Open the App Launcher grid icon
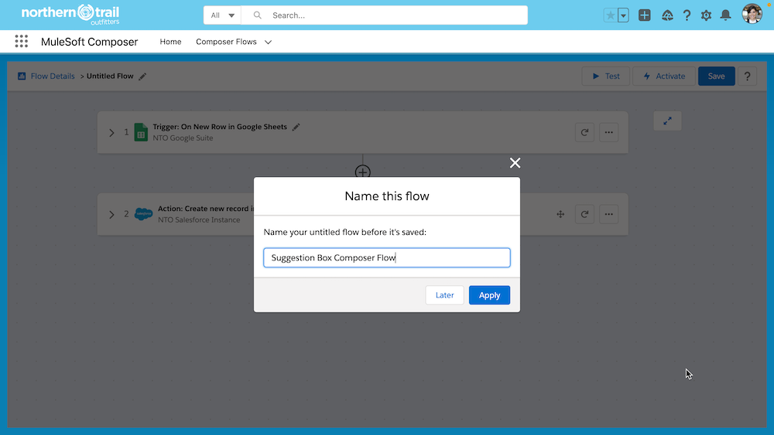 (21, 42)
